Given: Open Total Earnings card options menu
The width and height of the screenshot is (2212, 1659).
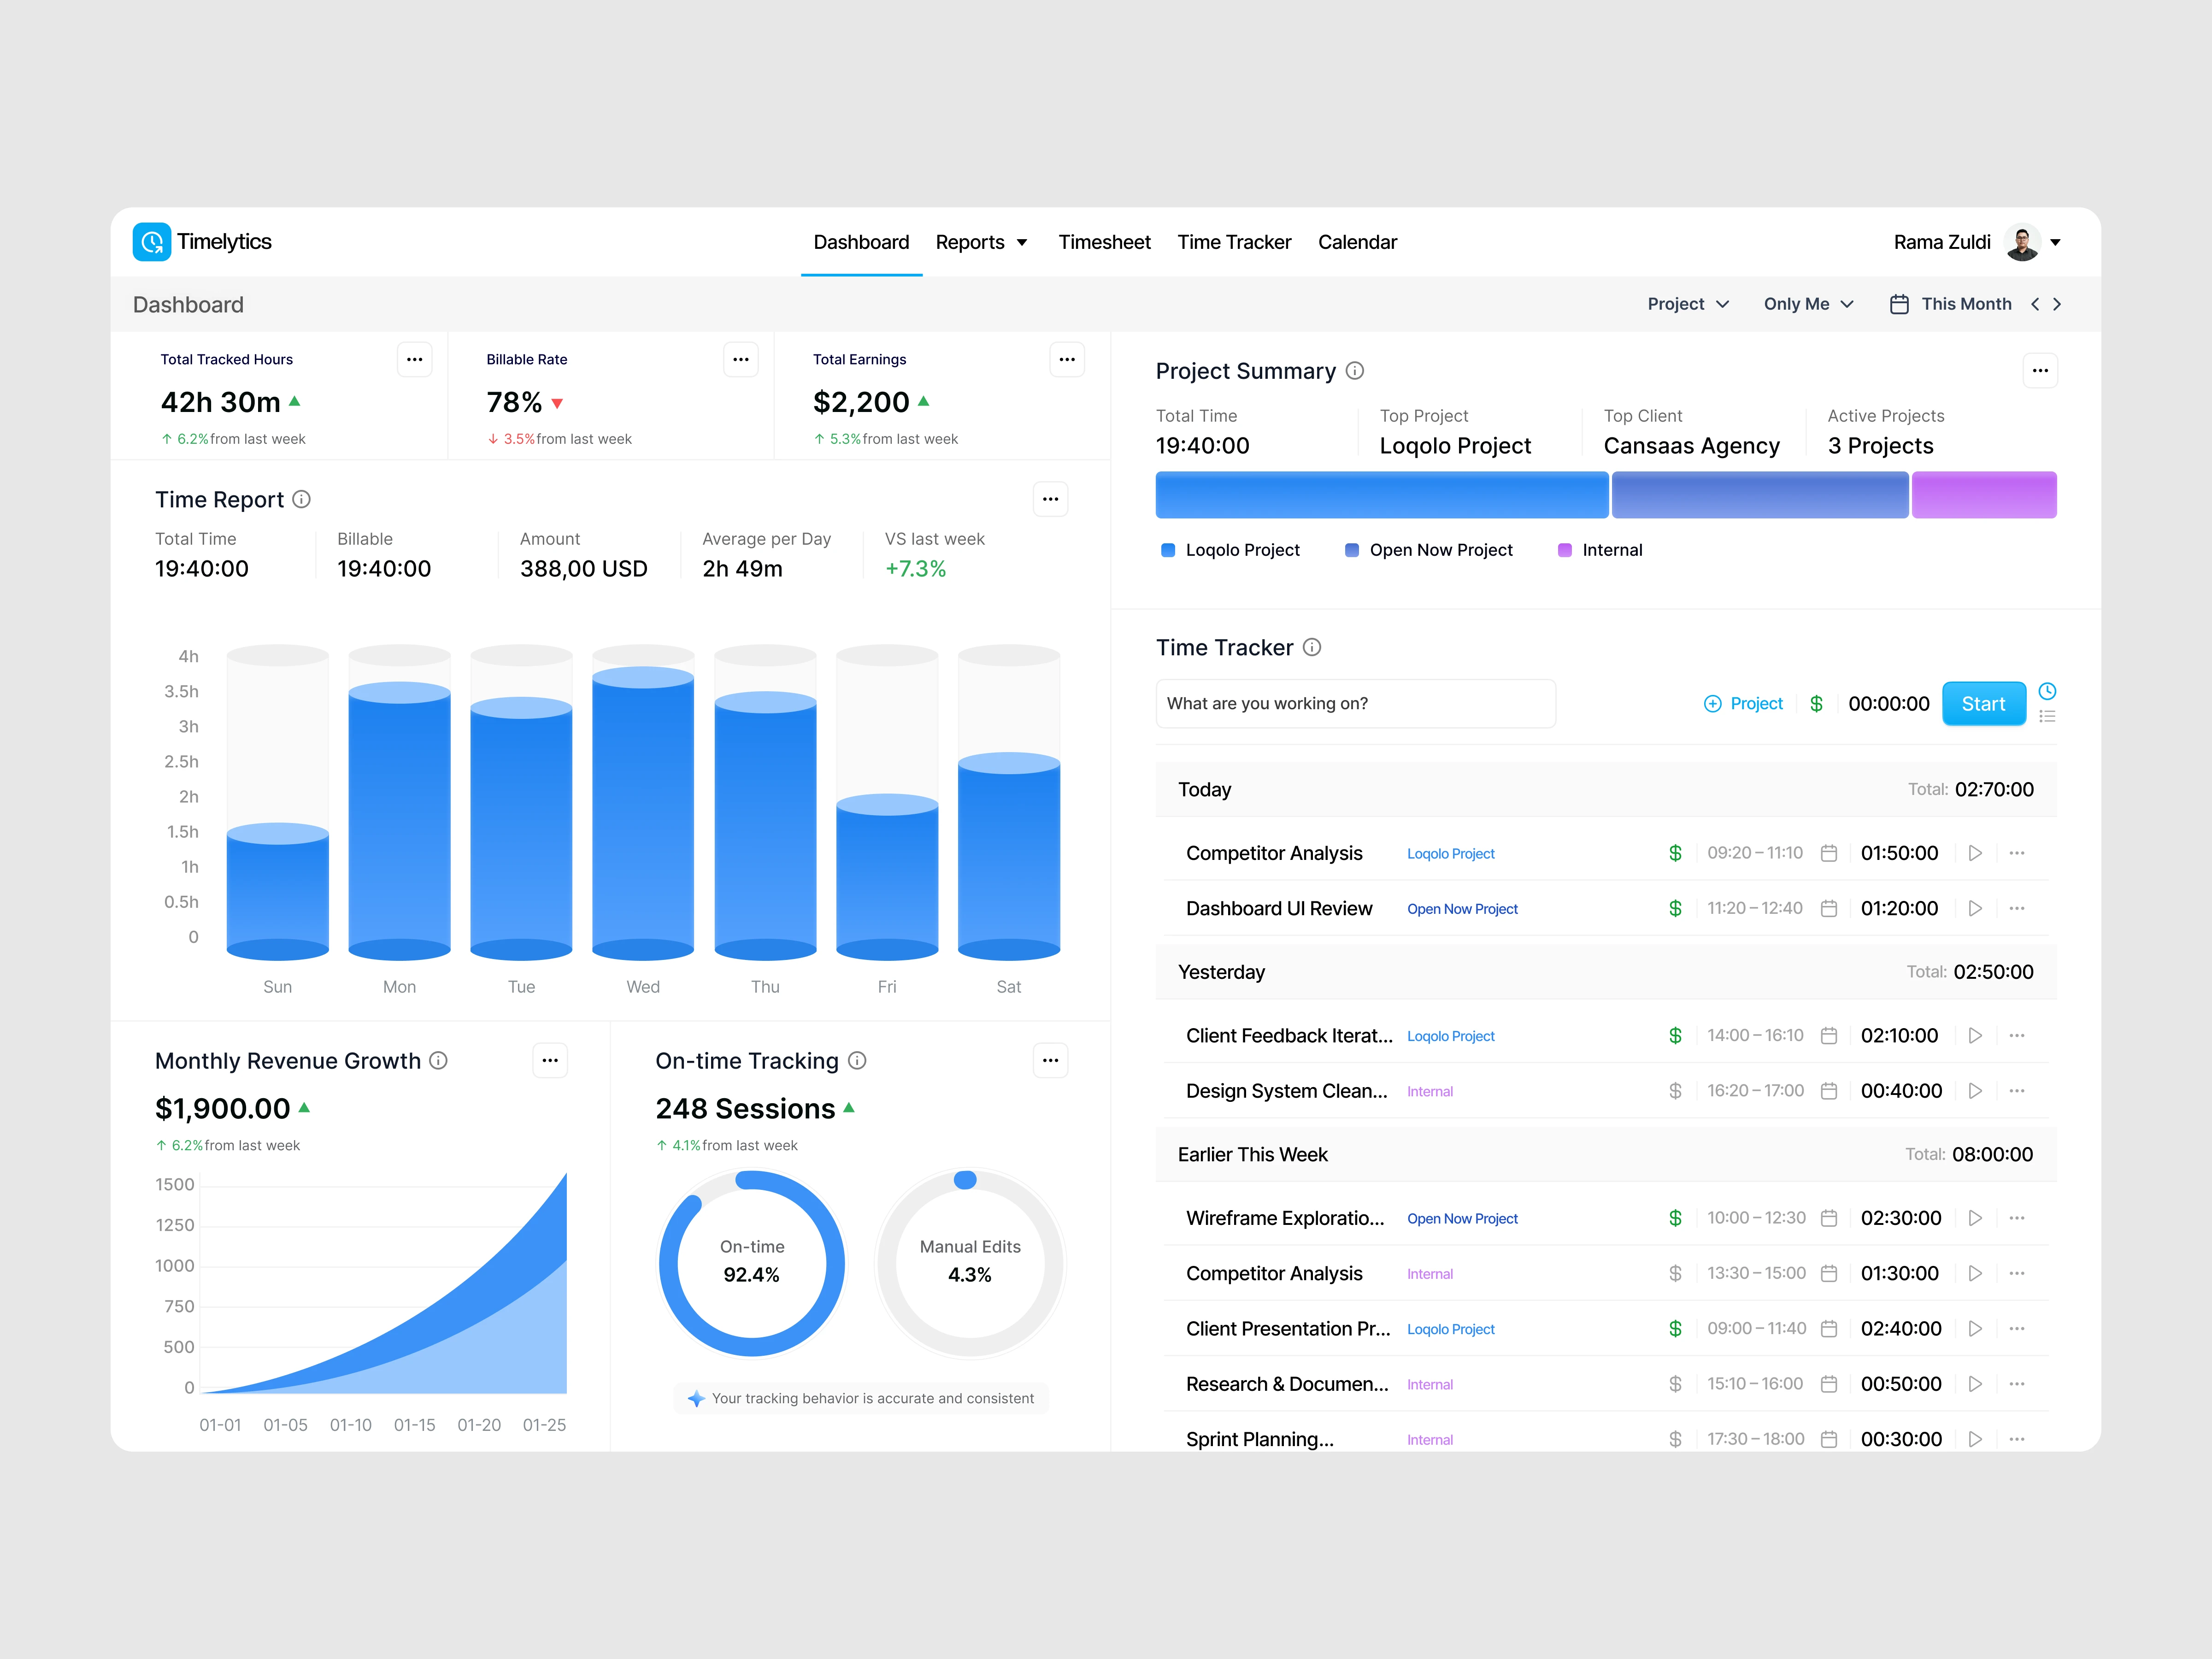Looking at the screenshot, I should (x=1067, y=360).
